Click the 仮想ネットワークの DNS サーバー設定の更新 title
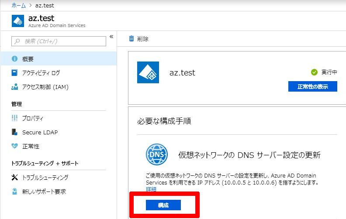Screen dimensions: 346x219 pyautogui.click(x=249, y=155)
